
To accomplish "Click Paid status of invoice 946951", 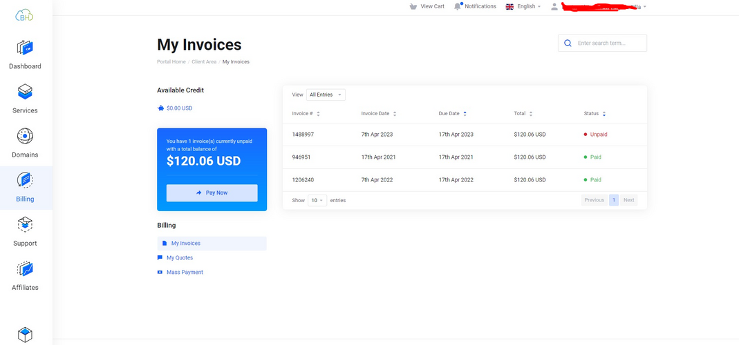I will click(x=596, y=157).
